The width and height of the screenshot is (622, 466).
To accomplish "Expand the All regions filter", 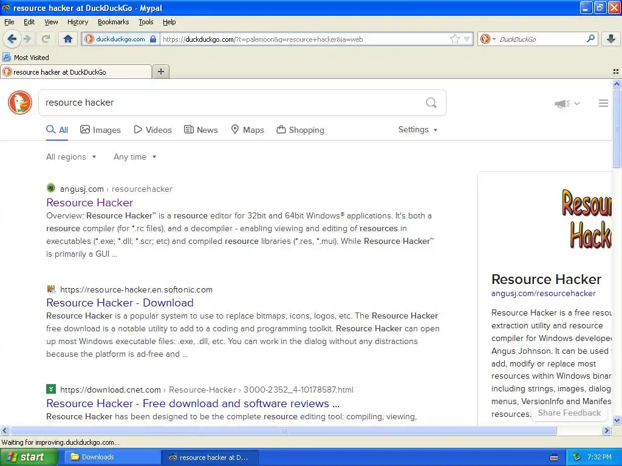I will click(71, 157).
